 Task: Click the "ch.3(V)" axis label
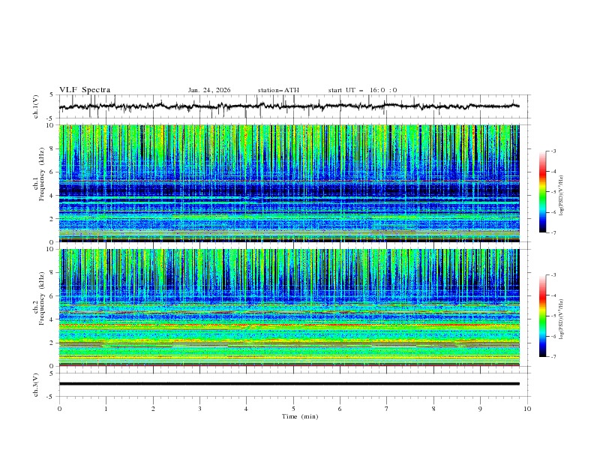[x=36, y=385]
